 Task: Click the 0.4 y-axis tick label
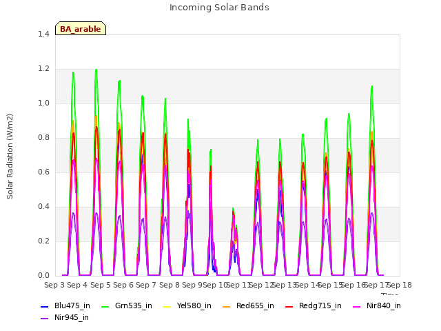tap(43, 207)
